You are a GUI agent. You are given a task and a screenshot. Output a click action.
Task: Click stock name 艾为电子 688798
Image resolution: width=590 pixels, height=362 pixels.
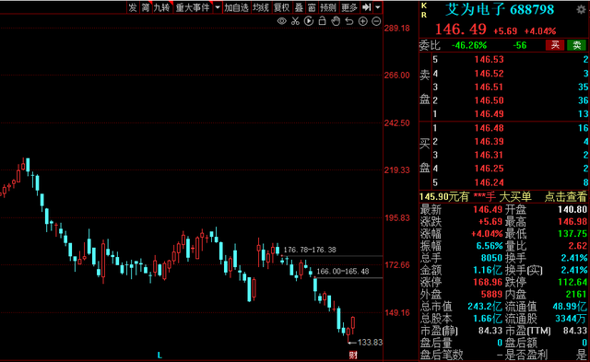point(500,9)
